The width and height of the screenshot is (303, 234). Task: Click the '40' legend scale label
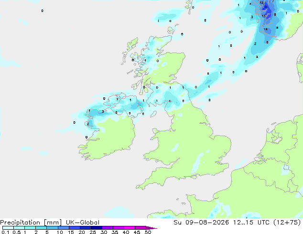pos(126,232)
